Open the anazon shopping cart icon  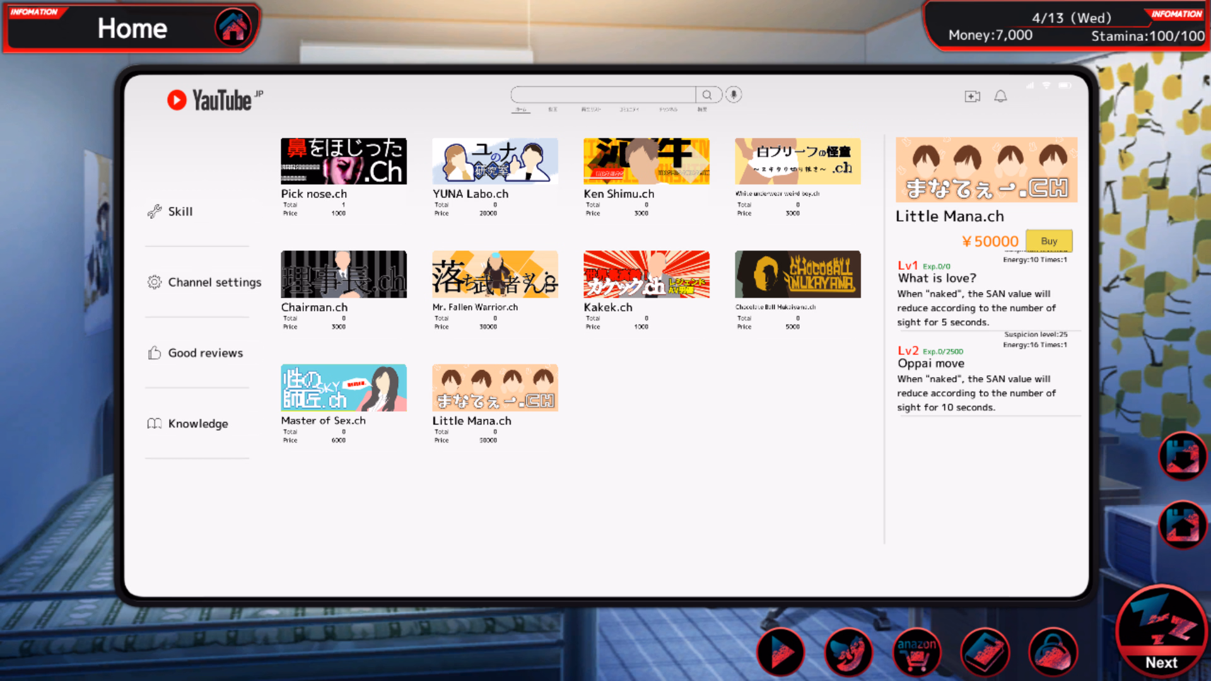pos(916,653)
